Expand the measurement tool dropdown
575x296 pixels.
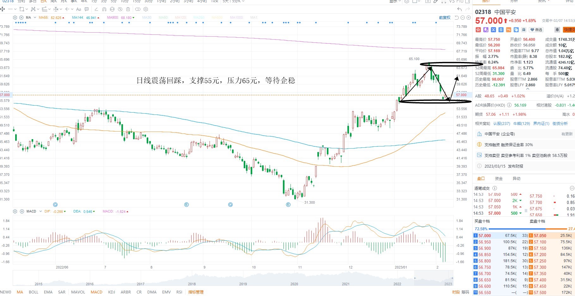click(61, 9)
